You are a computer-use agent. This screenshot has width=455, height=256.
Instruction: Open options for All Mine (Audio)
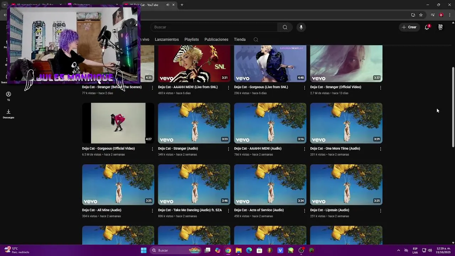pos(152,210)
